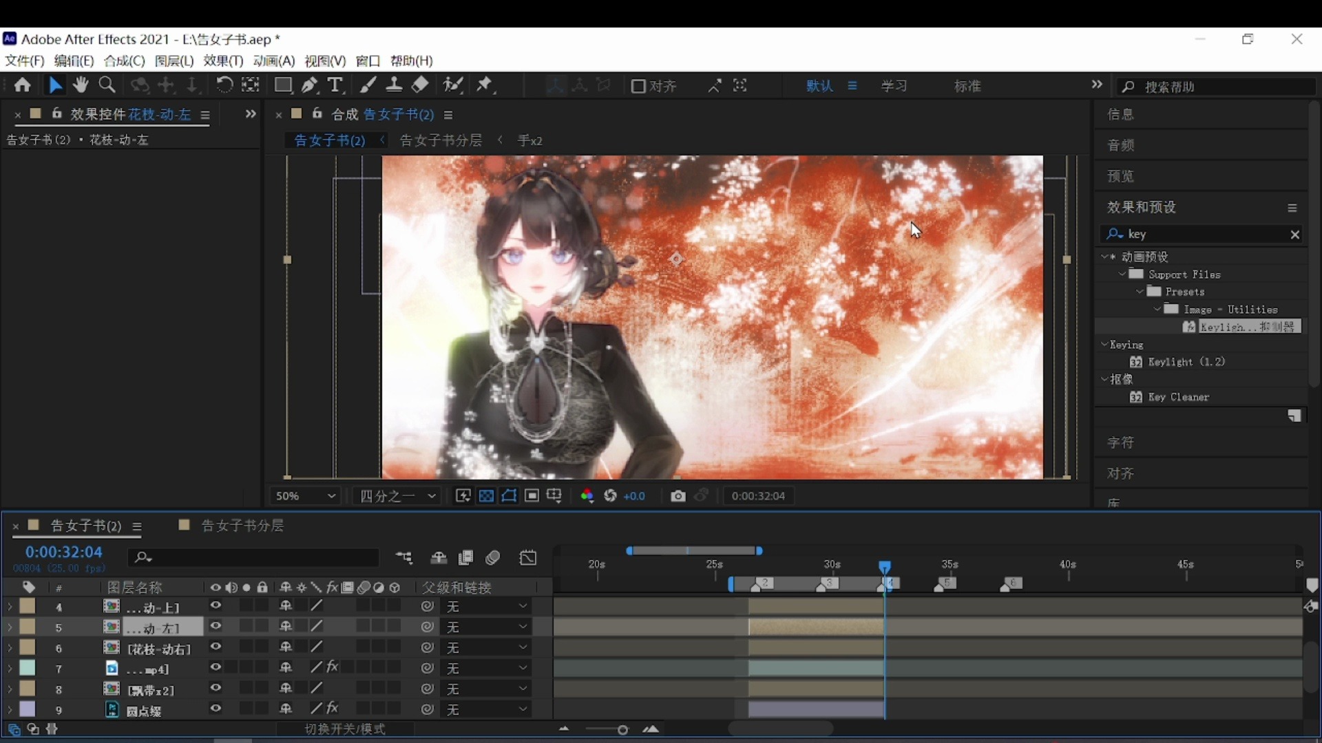Hide layer 5 动-左 eye icon

(x=216, y=626)
